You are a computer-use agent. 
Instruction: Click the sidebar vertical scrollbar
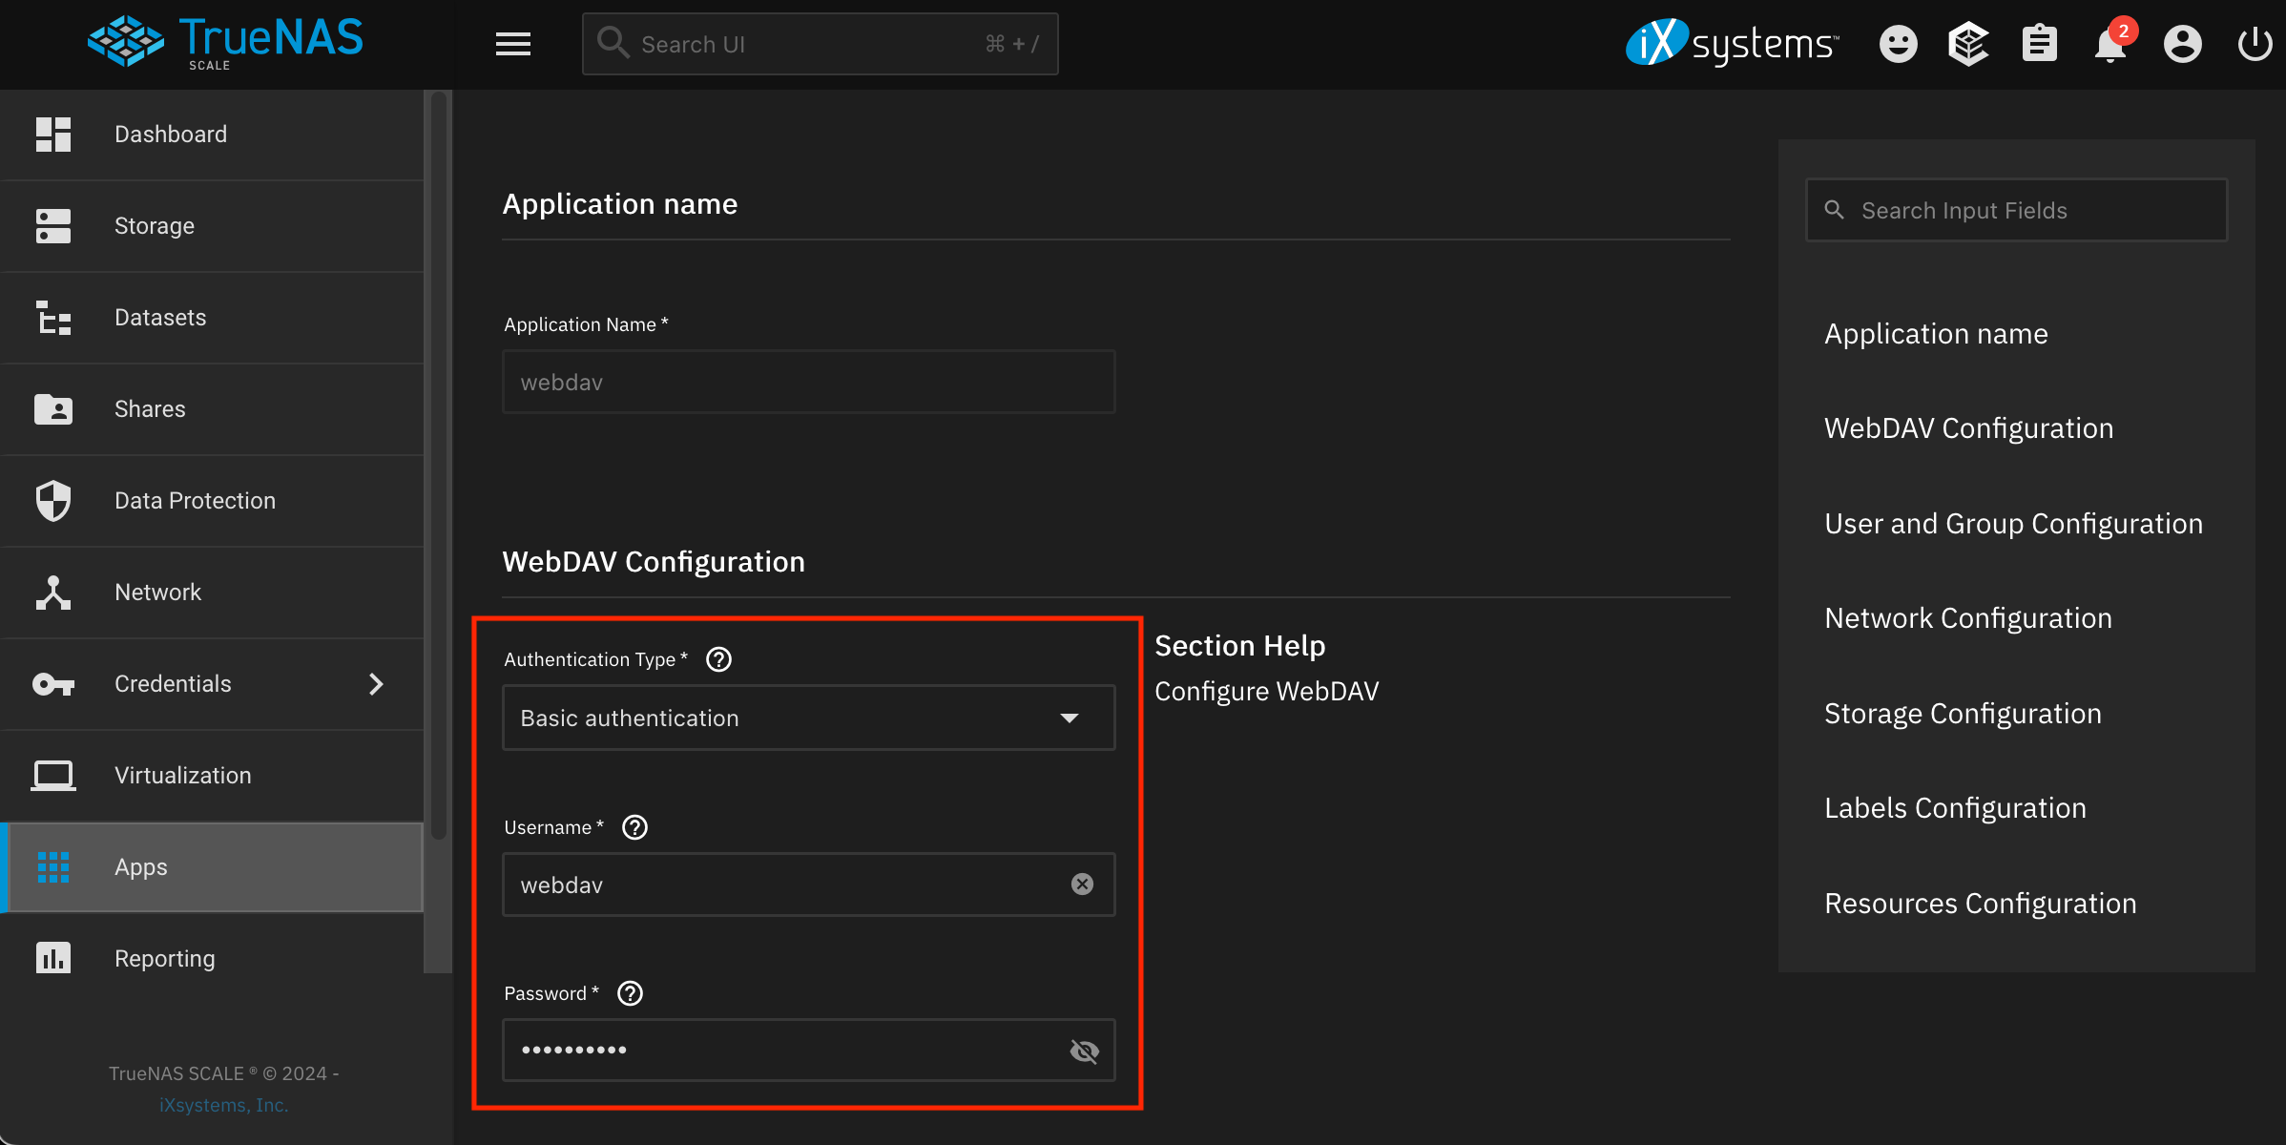pos(439,465)
